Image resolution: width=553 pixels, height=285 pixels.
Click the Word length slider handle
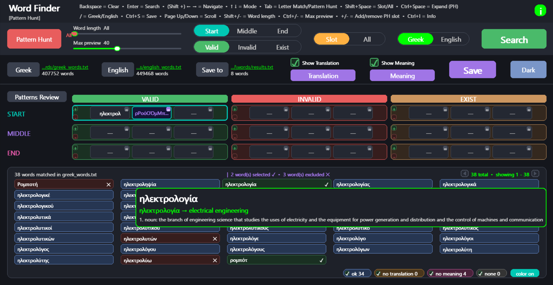75,34
